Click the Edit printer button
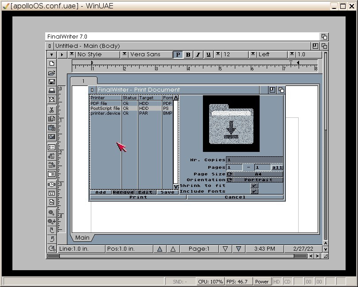The width and height of the screenshot is (358, 287). click(145, 192)
